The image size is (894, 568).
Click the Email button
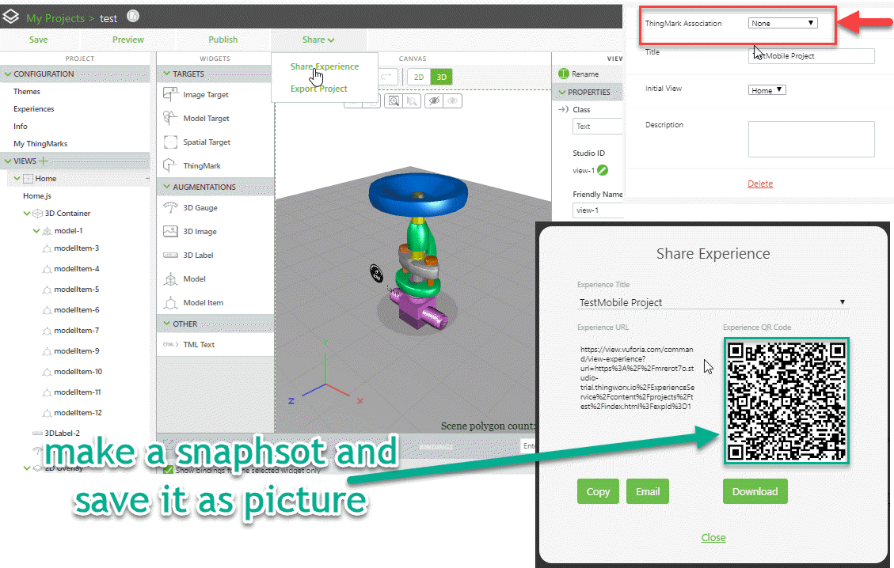(x=648, y=491)
